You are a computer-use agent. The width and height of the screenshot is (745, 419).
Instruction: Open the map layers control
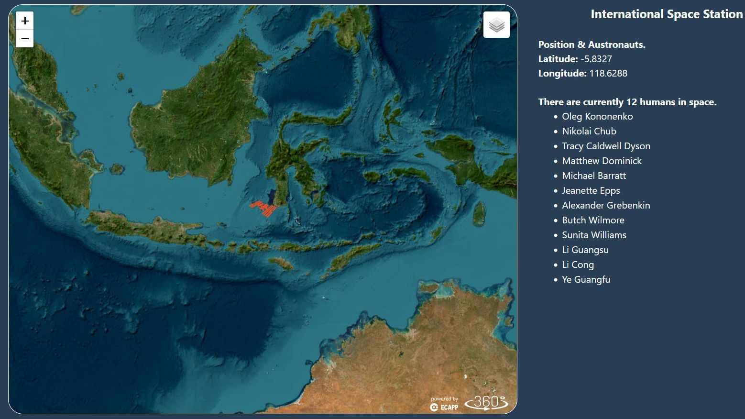496,25
